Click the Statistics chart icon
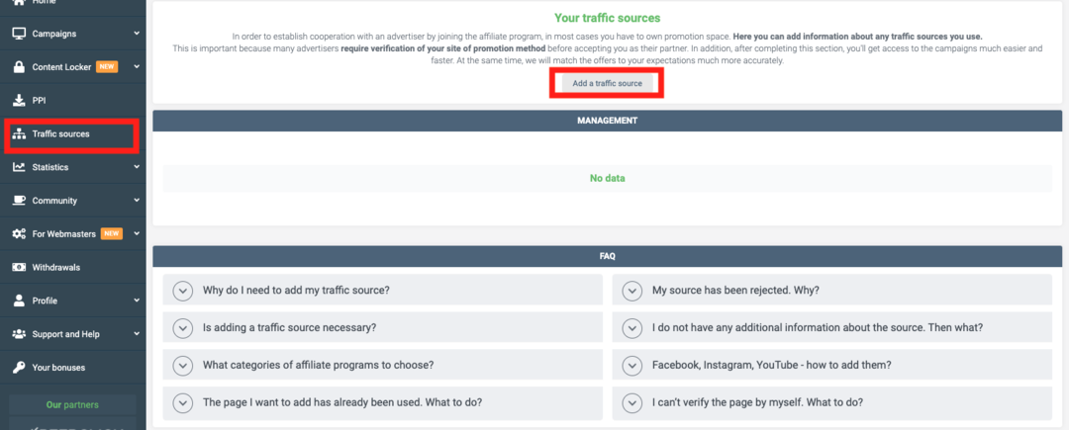1069x430 pixels. tap(19, 167)
